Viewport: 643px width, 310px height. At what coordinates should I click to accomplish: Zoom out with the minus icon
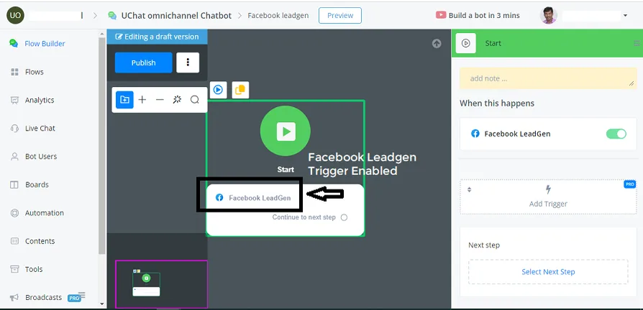[160, 100]
